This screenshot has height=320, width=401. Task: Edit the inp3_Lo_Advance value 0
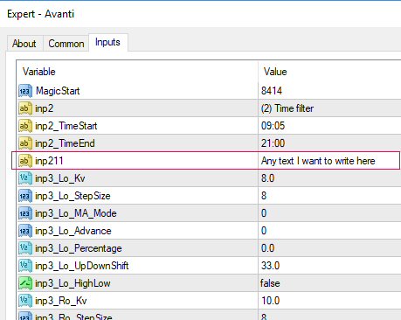(x=264, y=231)
